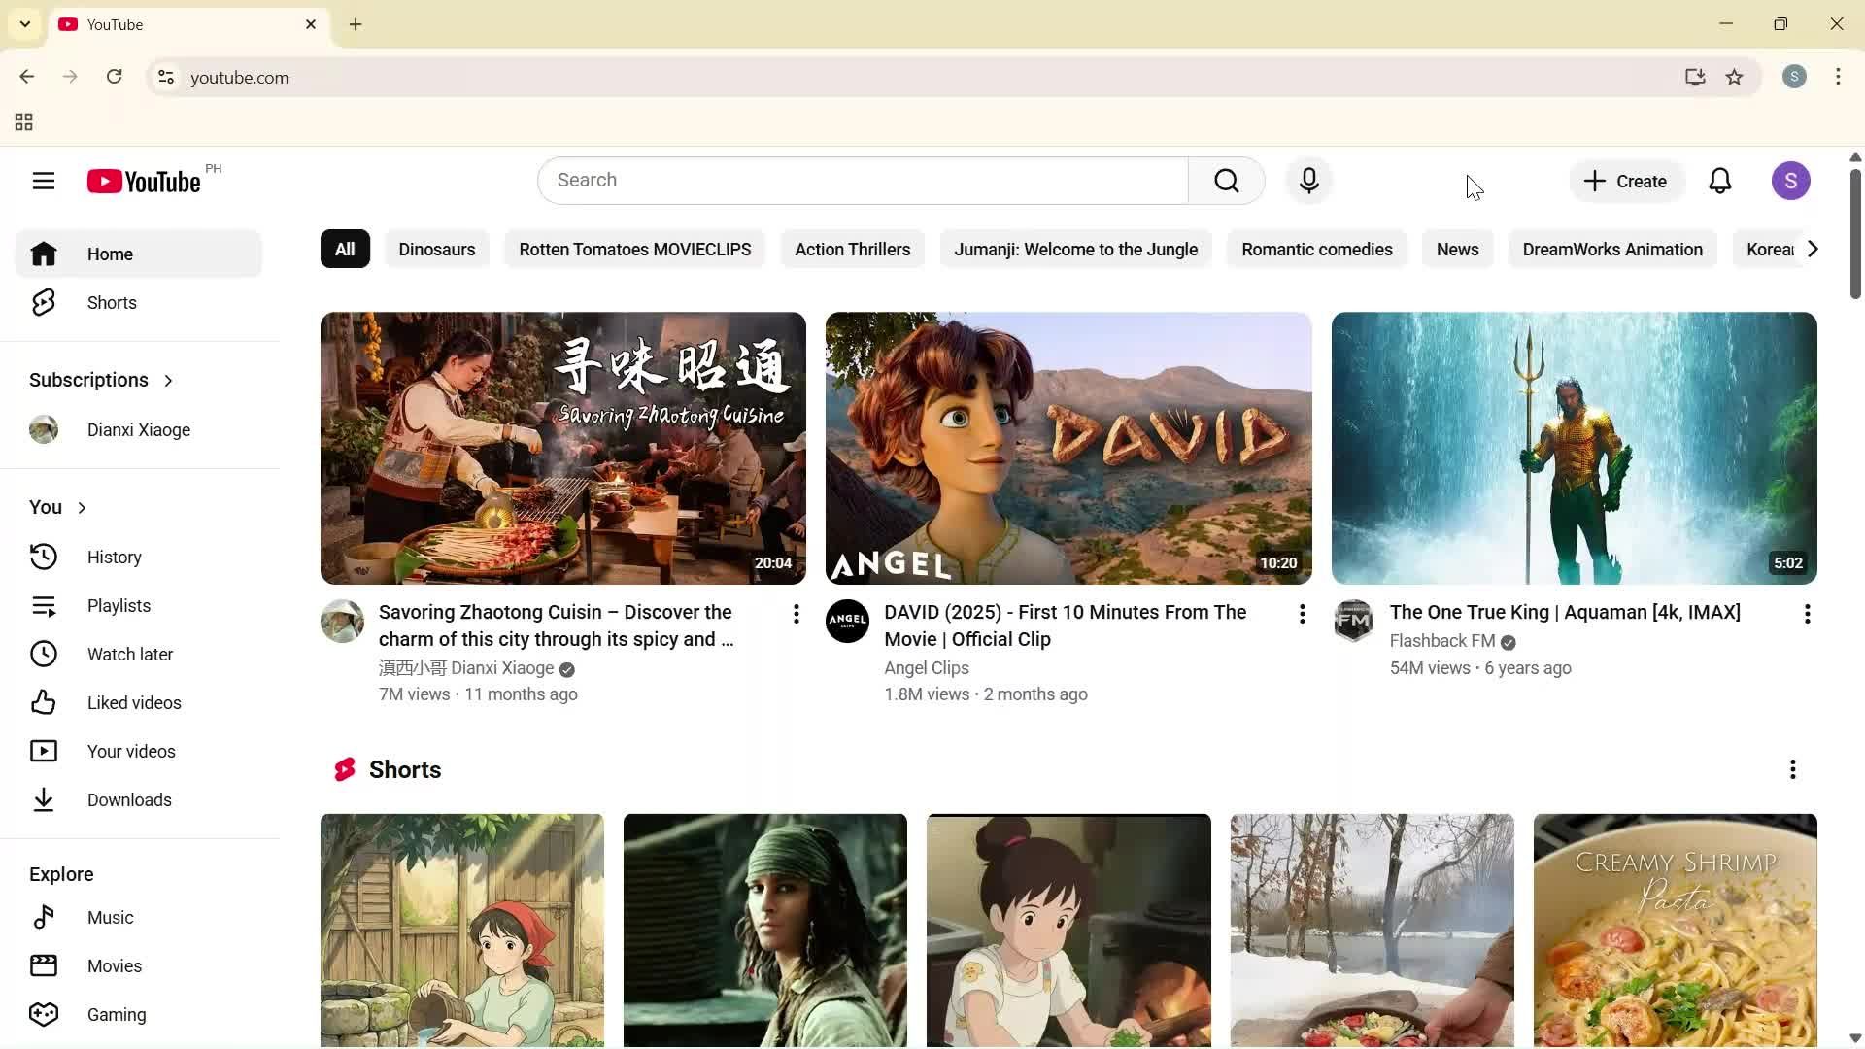Open the Angel Clips channel link
The image size is (1865, 1049).
tap(926, 668)
